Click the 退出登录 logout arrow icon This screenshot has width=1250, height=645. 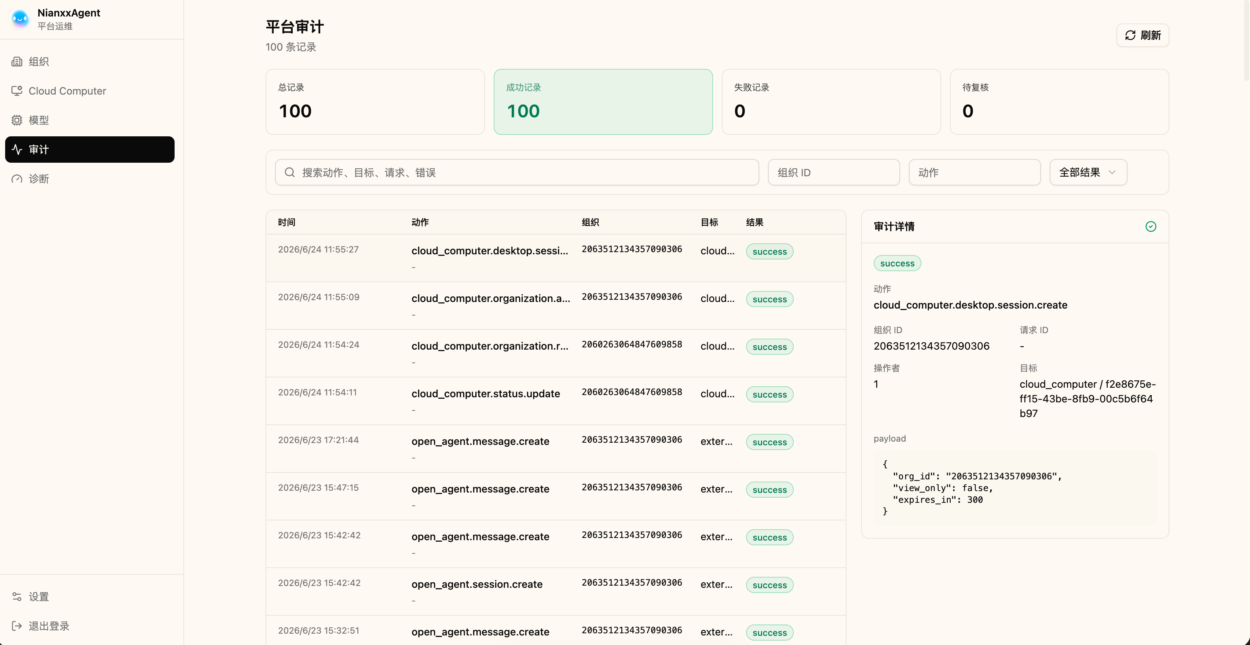[x=17, y=626]
